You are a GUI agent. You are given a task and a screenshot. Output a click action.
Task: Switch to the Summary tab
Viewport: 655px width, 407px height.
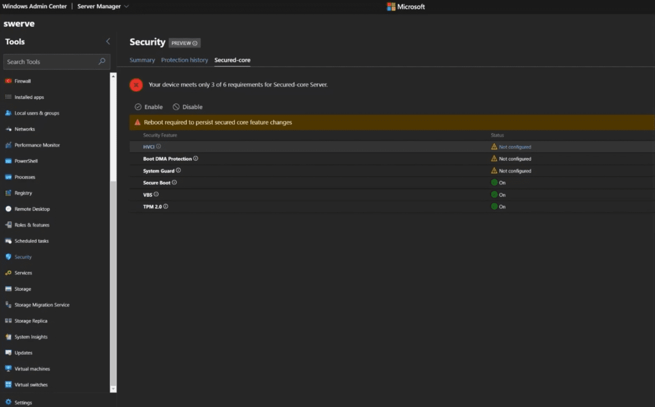click(x=142, y=60)
